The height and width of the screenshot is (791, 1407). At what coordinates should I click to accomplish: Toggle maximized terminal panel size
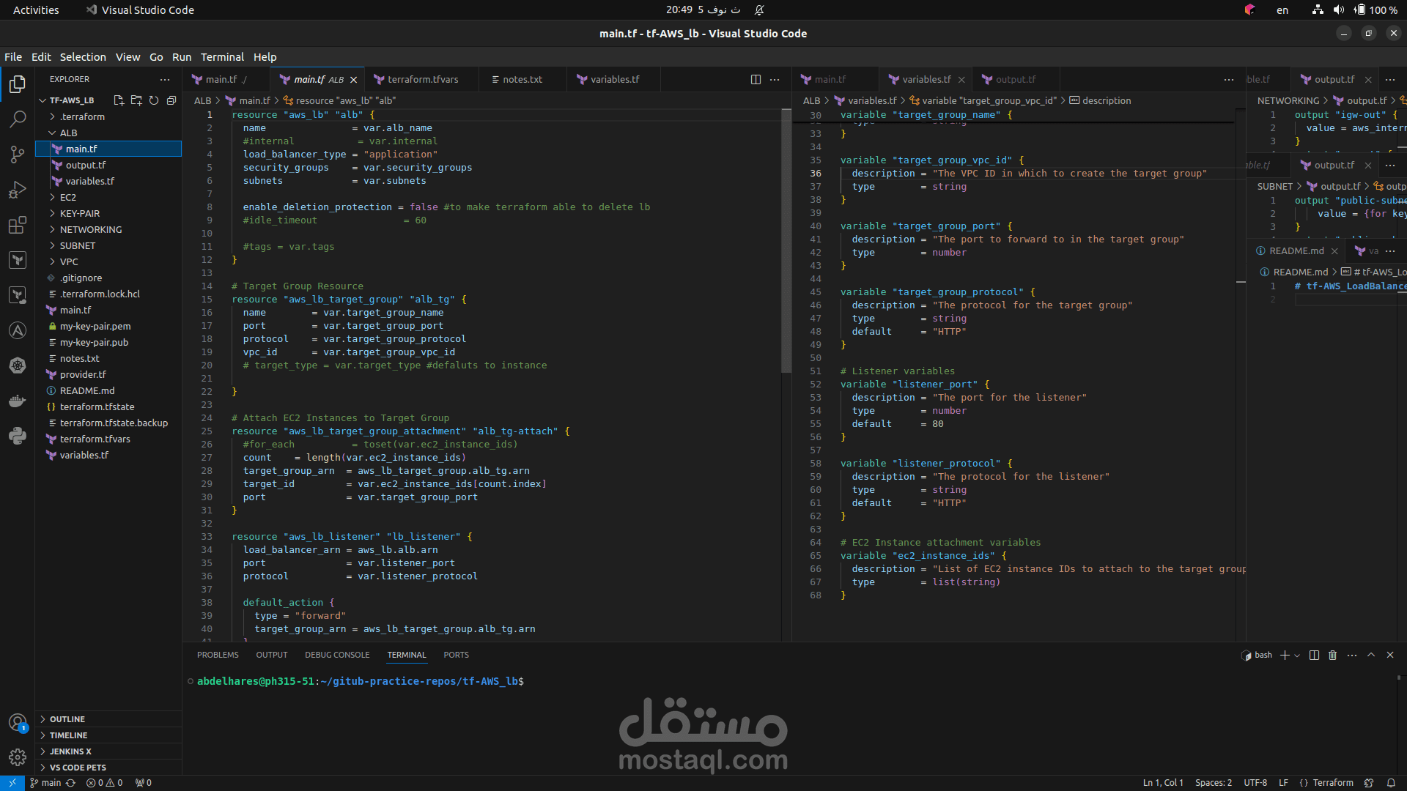coord(1370,655)
